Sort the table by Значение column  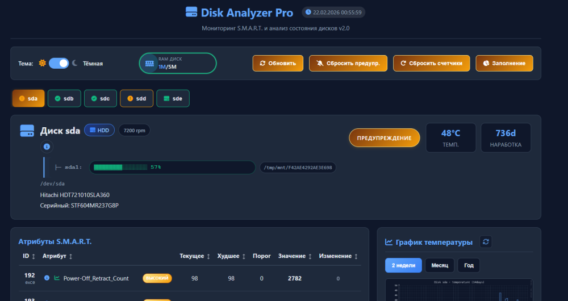(295, 256)
